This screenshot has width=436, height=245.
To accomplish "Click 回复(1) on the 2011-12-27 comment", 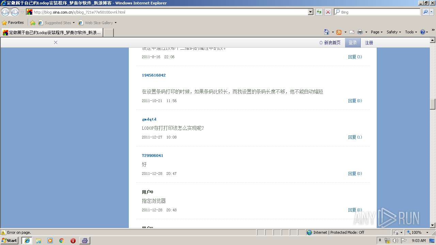I will pyautogui.click(x=355, y=137).
